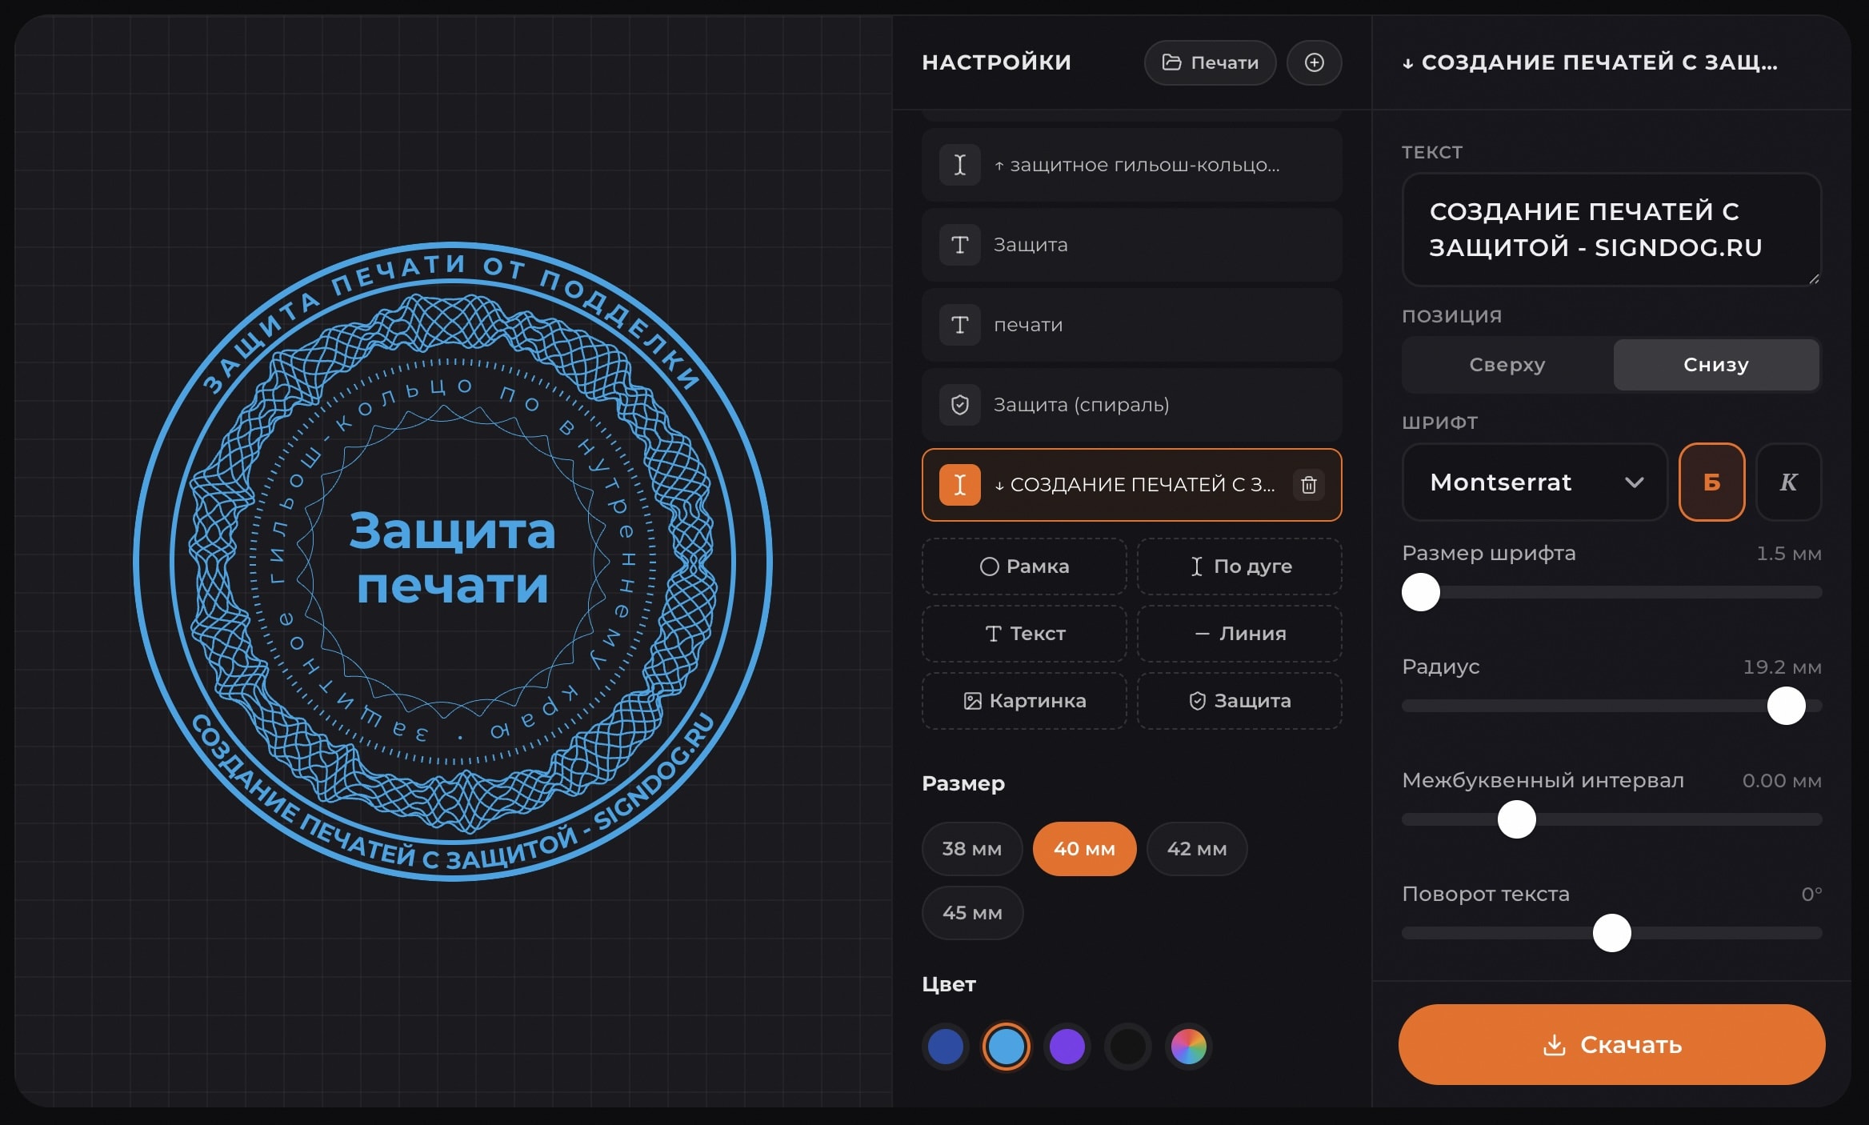Click into the ТЕКСТ input field
Image resolution: width=1869 pixels, height=1125 pixels.
[x=1611, y=230]
